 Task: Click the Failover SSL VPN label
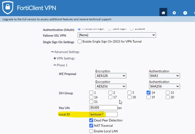tap(54, 36)
